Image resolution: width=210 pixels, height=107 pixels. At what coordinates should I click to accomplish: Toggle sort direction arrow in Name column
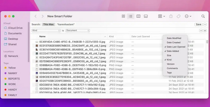pyautogui.click(x=105, y=37)
